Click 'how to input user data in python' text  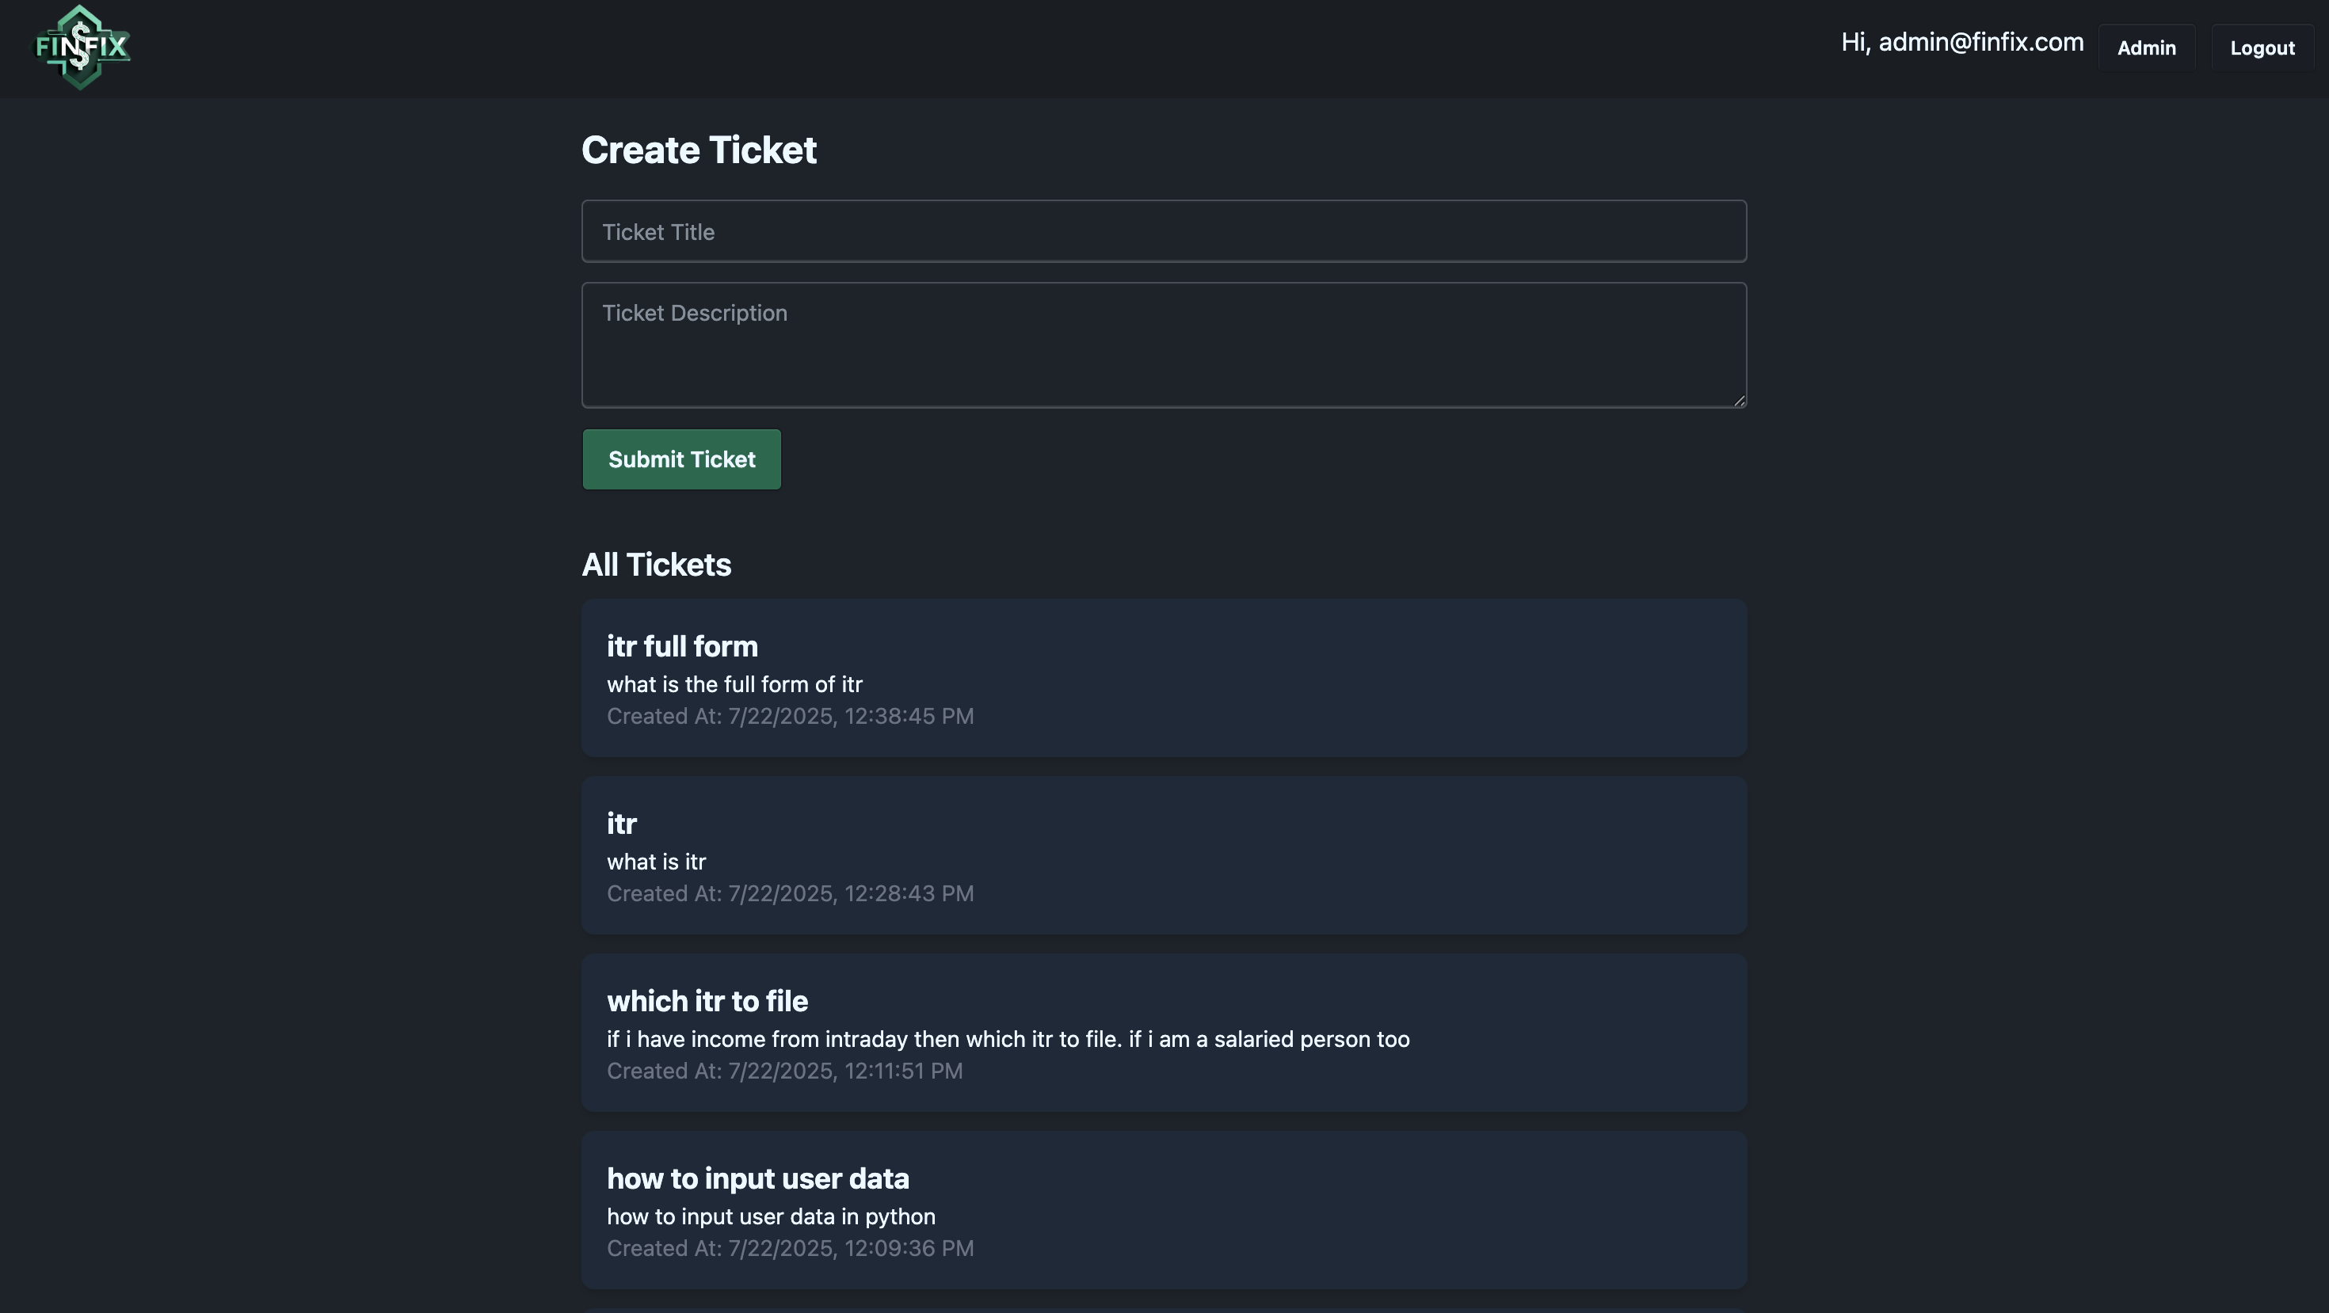pyautogui.click(x=772, y=1216)
